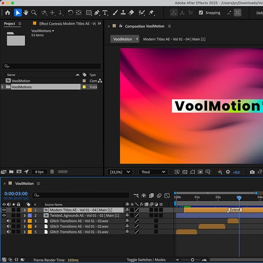Mute audio of Glitch Transitions 01.wav layer
The width and height of the screenshot is (263, 263).
pyautogui.click(x=9, y=232)
